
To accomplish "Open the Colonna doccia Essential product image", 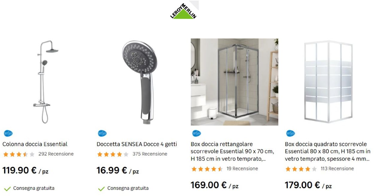I will pyautogui.click(x=45, y=82).
